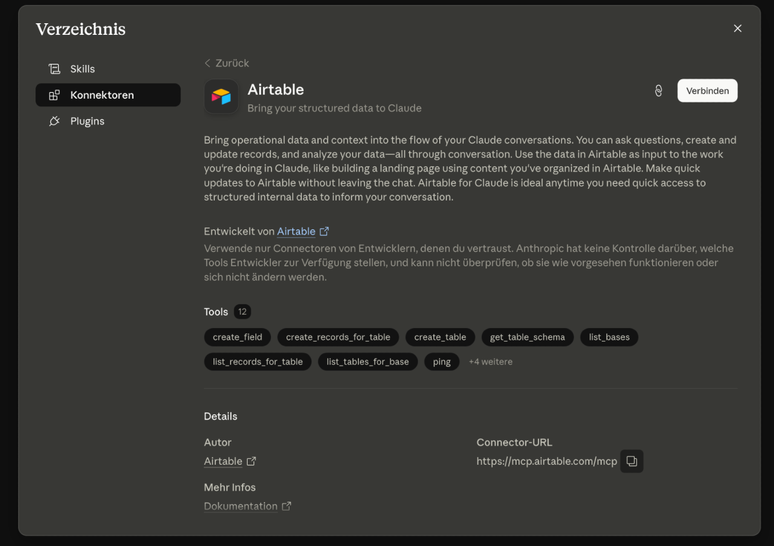Select the list_records_for_table tool chip
Screen dimensions: 774x546
258,362
